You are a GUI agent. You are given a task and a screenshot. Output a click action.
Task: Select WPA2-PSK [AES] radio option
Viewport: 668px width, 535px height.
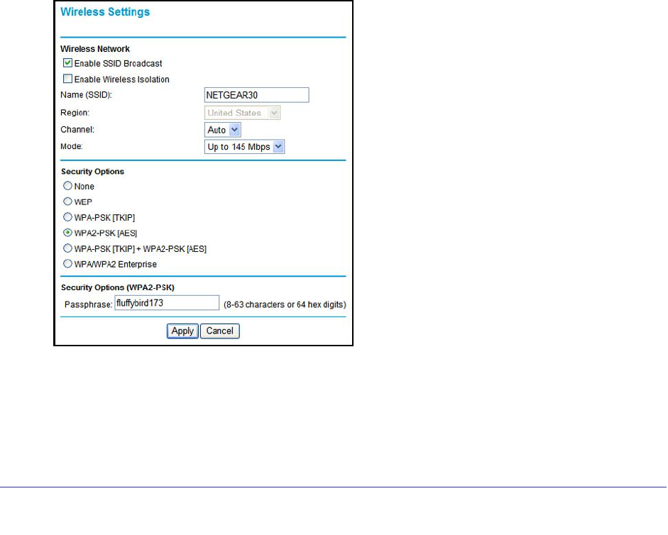(x=67, y=233)
